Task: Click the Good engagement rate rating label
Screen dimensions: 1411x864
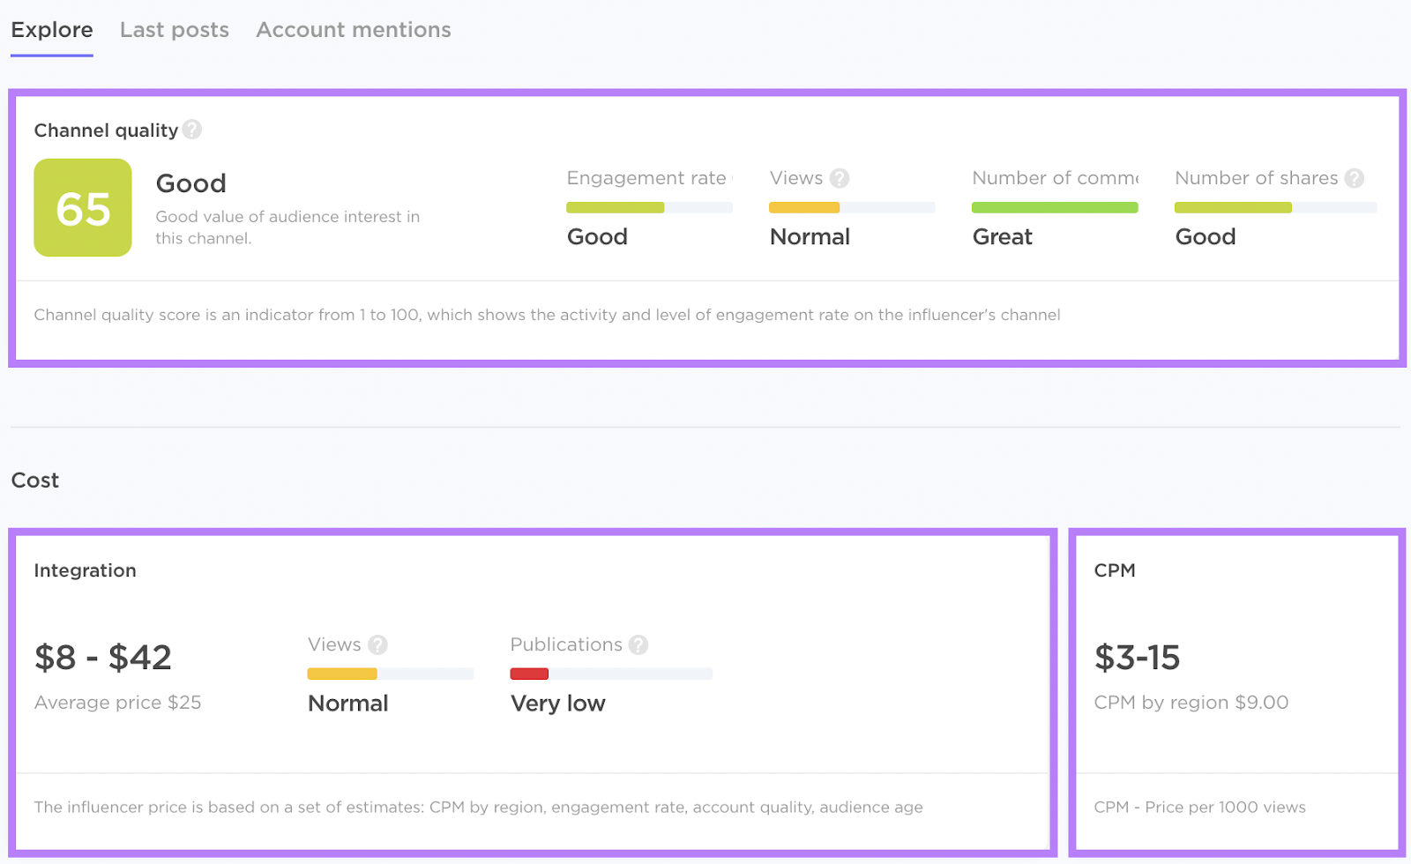Action: pyautogui.click(x=597, y=236)
